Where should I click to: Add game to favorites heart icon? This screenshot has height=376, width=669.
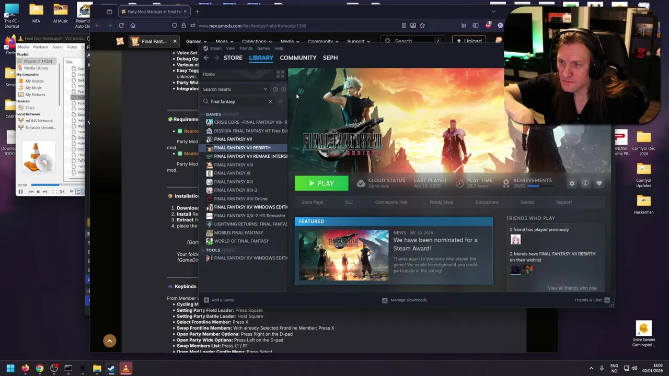pyautogui.click(x=599, y=183)
